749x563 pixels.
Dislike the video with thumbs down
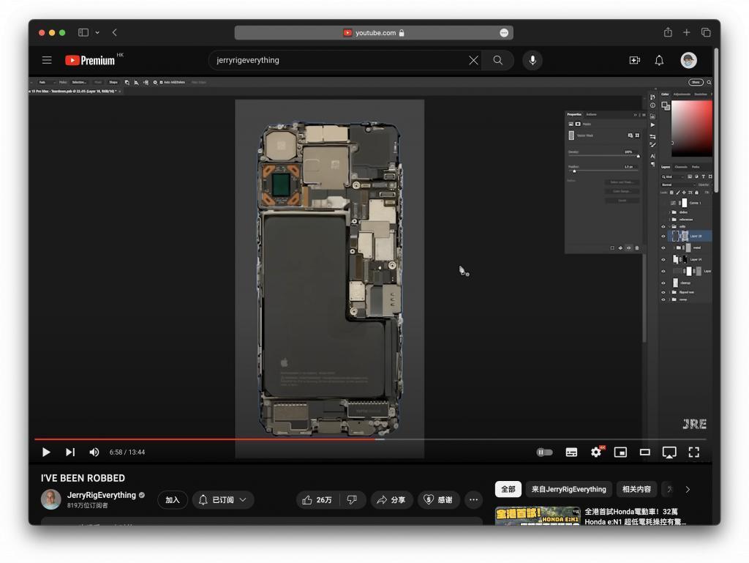[x=352, y=500]
